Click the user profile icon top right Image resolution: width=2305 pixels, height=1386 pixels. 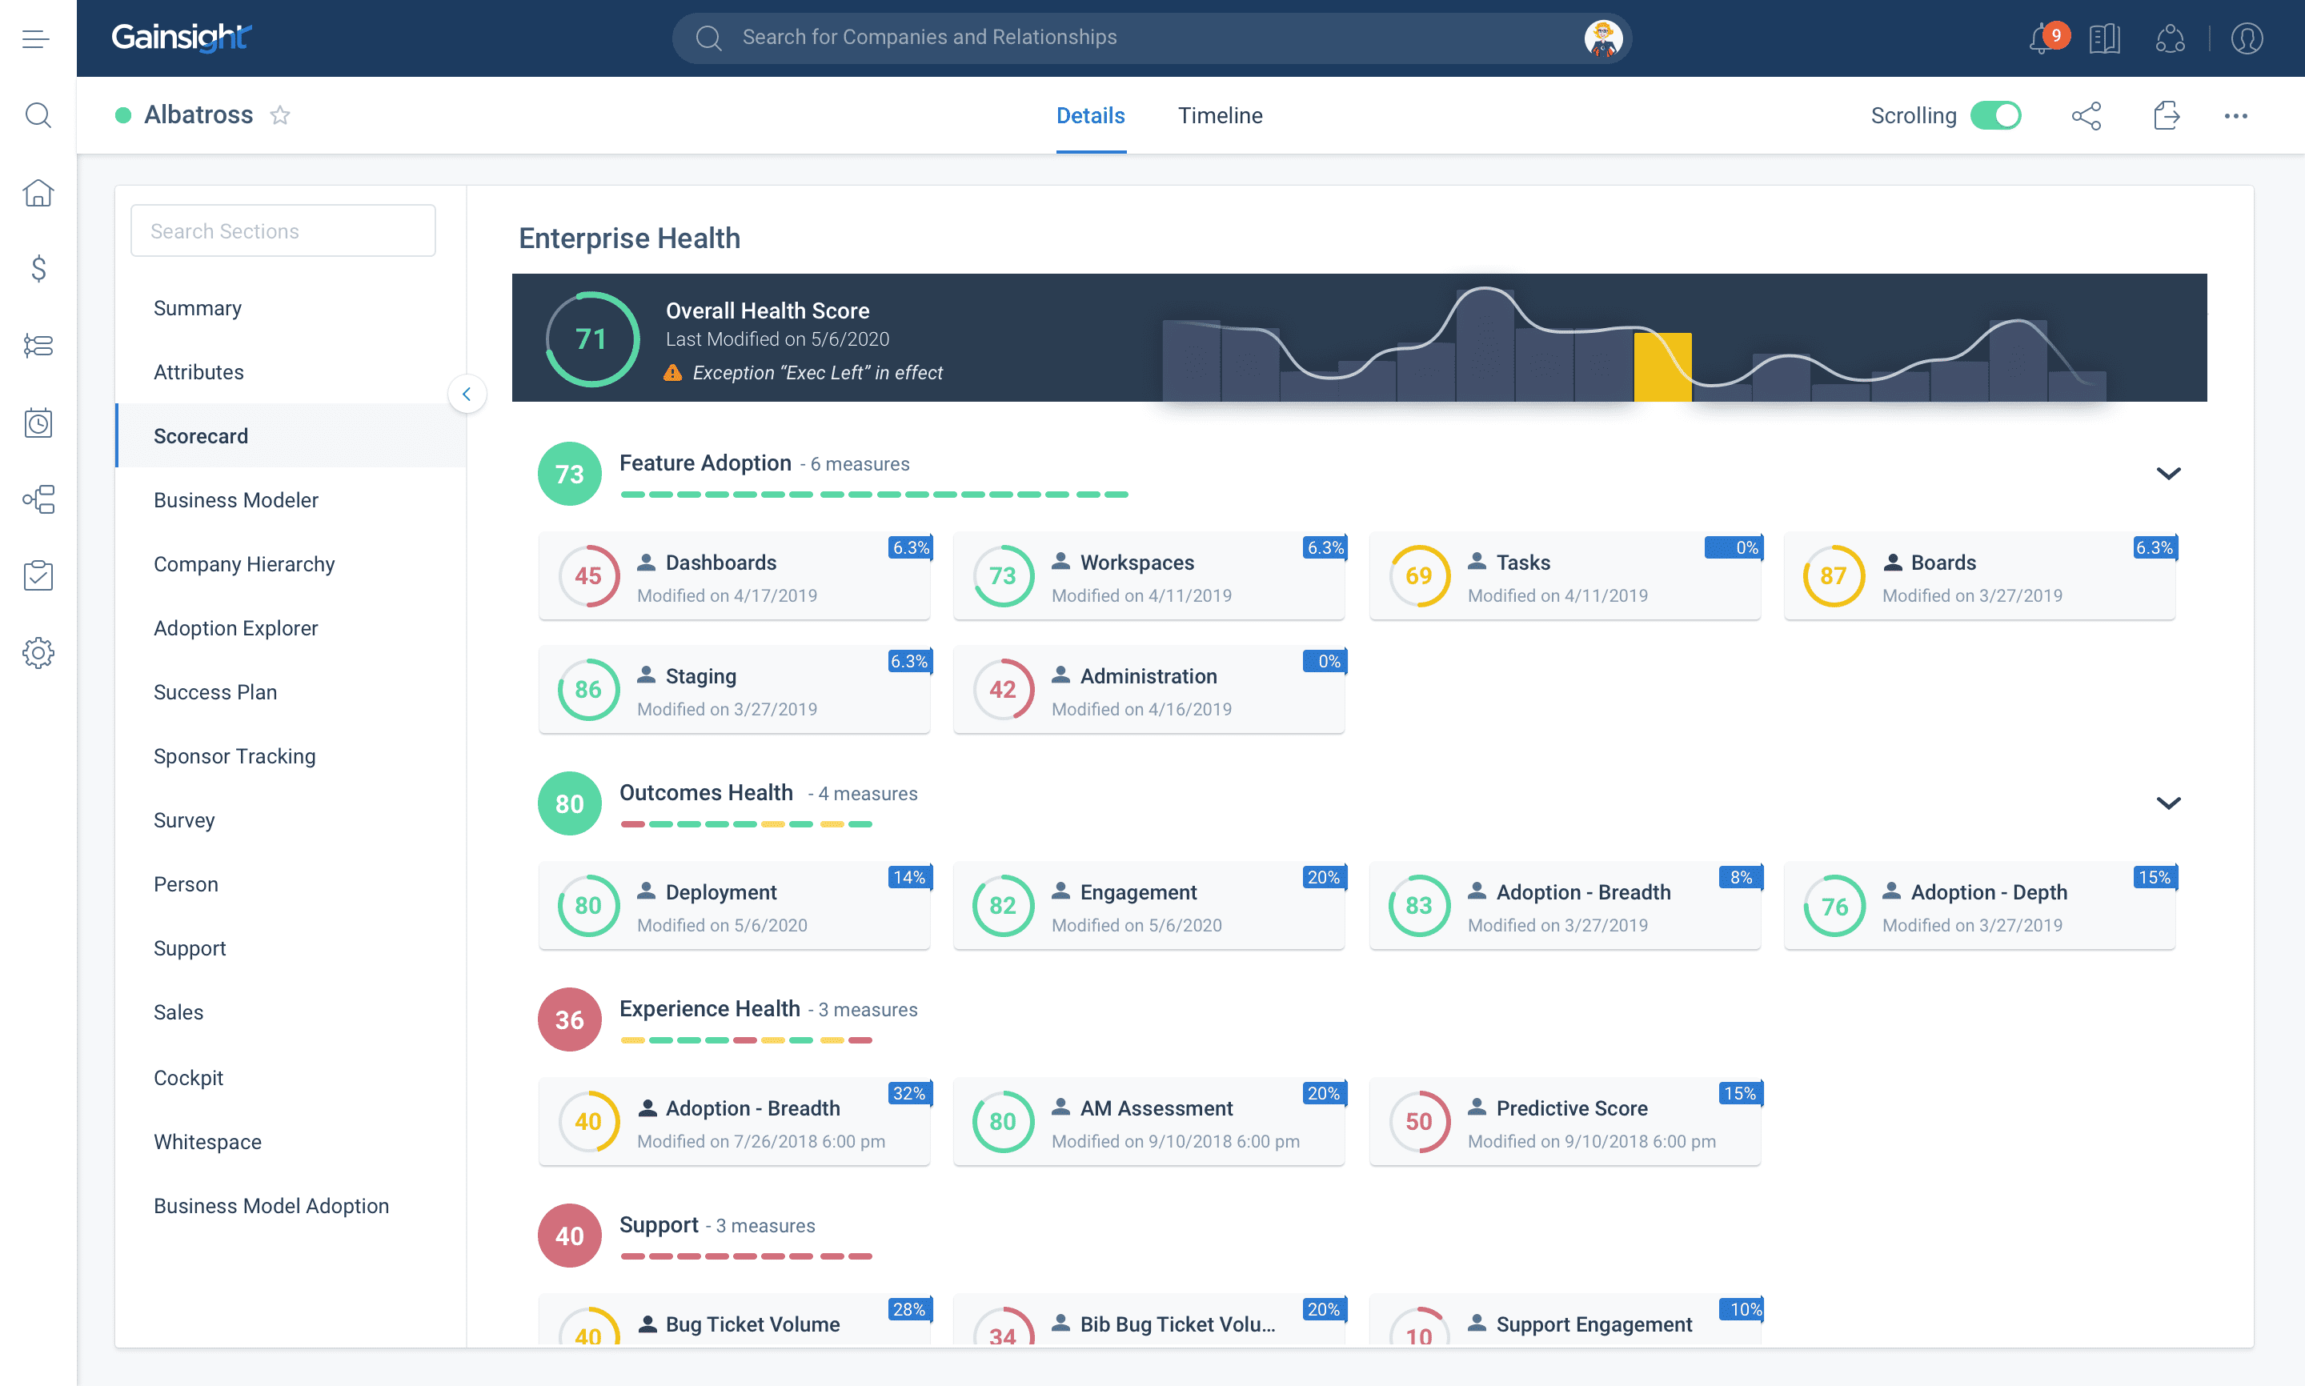pos(2246,38)
